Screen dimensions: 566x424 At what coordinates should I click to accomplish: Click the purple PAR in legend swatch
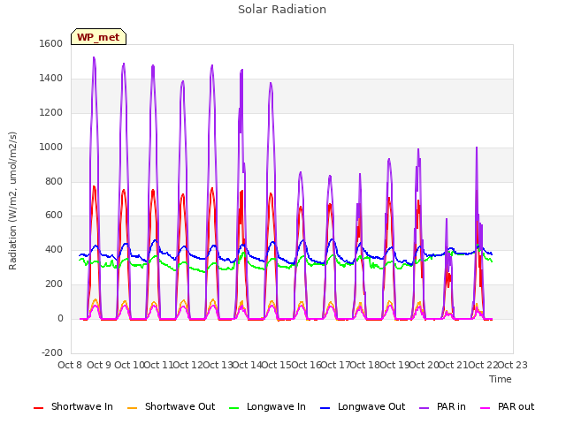[424, 408]
